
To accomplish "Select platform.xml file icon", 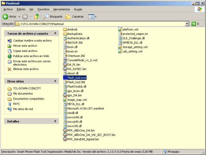I will coord(120,29).
